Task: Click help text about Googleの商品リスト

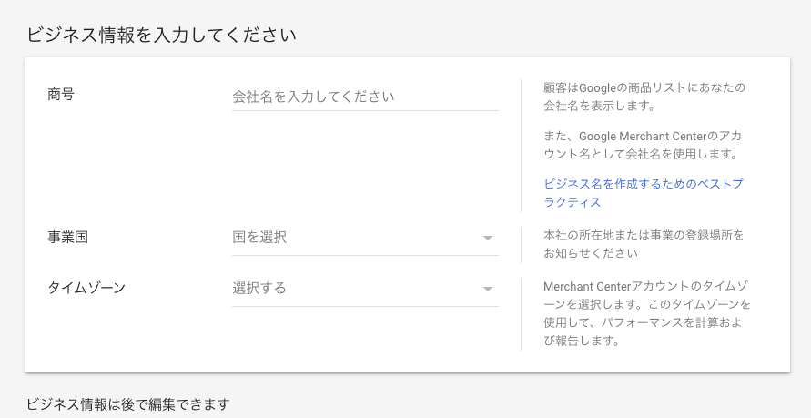Action: pos(644,96)
